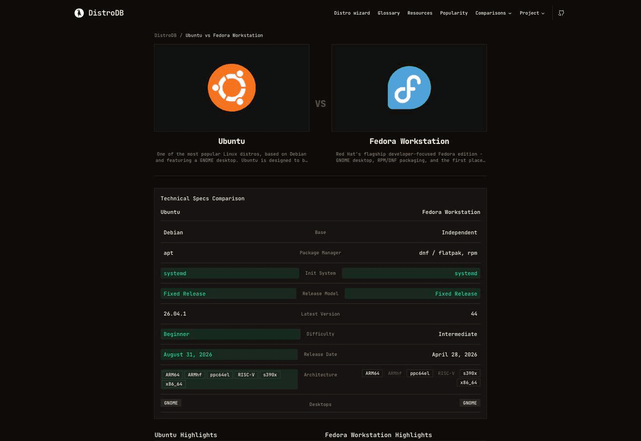The height and width of the screenshot is (441, 641).
Task: Click Ubuntu's GNOME desktop tag
Action: point(171,403)
